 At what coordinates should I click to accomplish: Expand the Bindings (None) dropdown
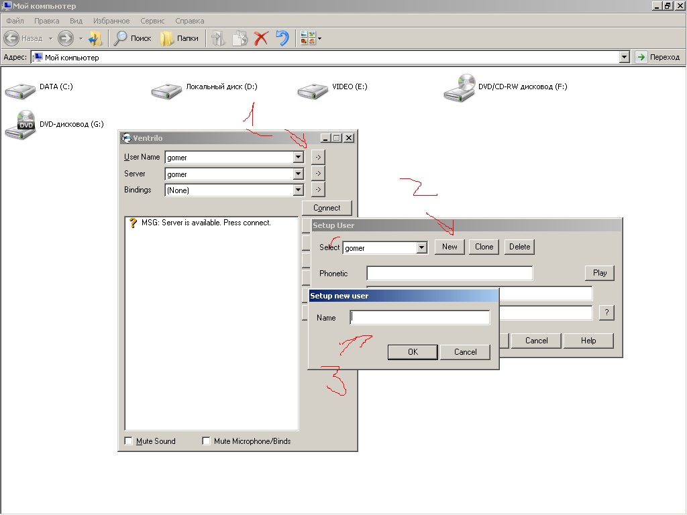[298, 190]
